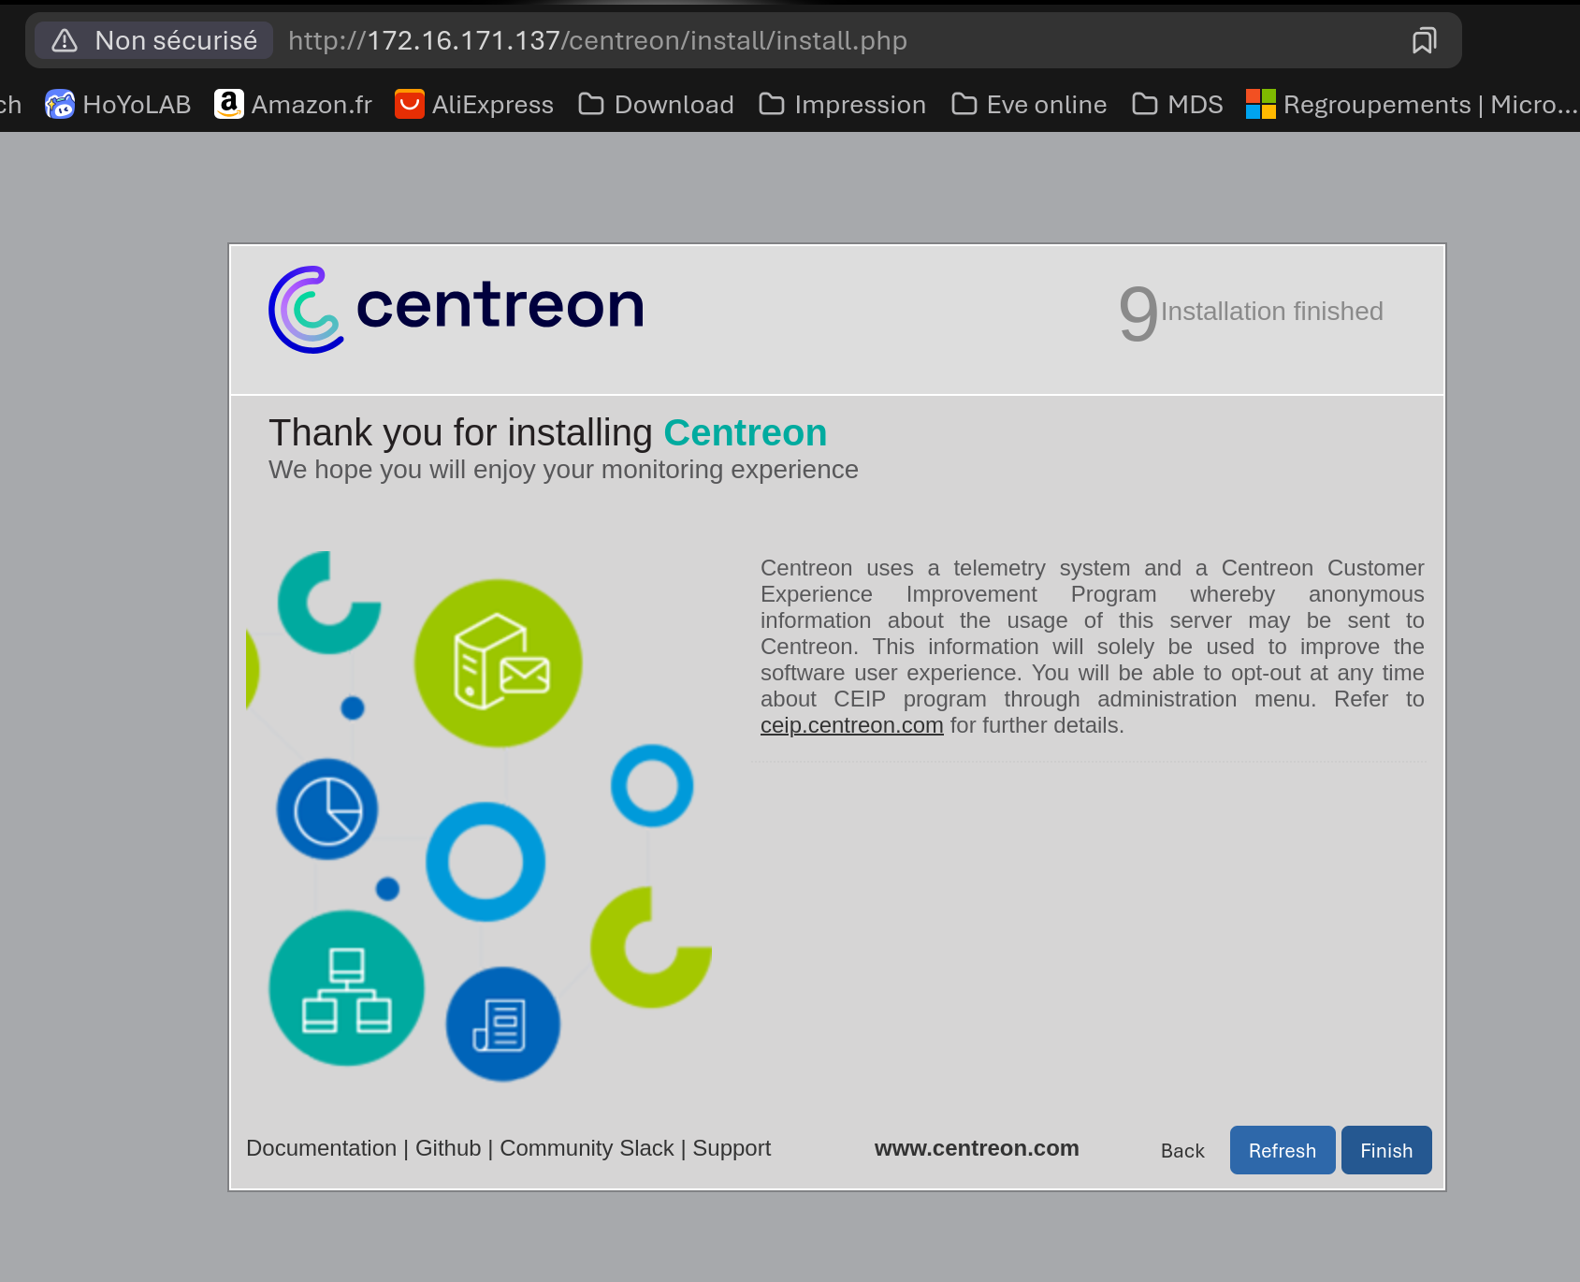Click the Refresh button
The height and width of the screenshot is (1282, 1580).
(x=1283, y=1150)
